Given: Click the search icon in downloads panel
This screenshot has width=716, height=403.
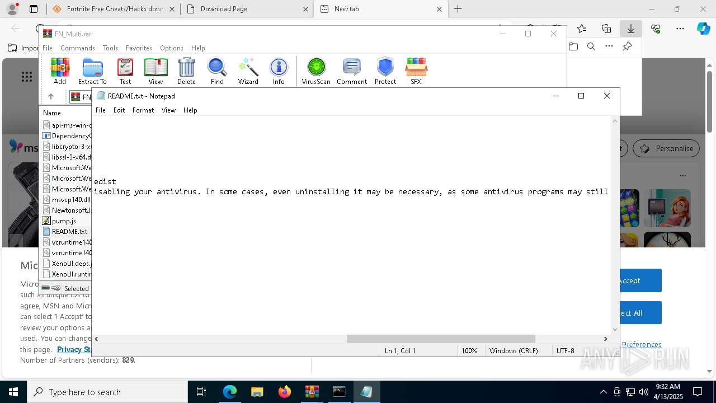Looking at the screenshot, I should click(x=591, y=46).
